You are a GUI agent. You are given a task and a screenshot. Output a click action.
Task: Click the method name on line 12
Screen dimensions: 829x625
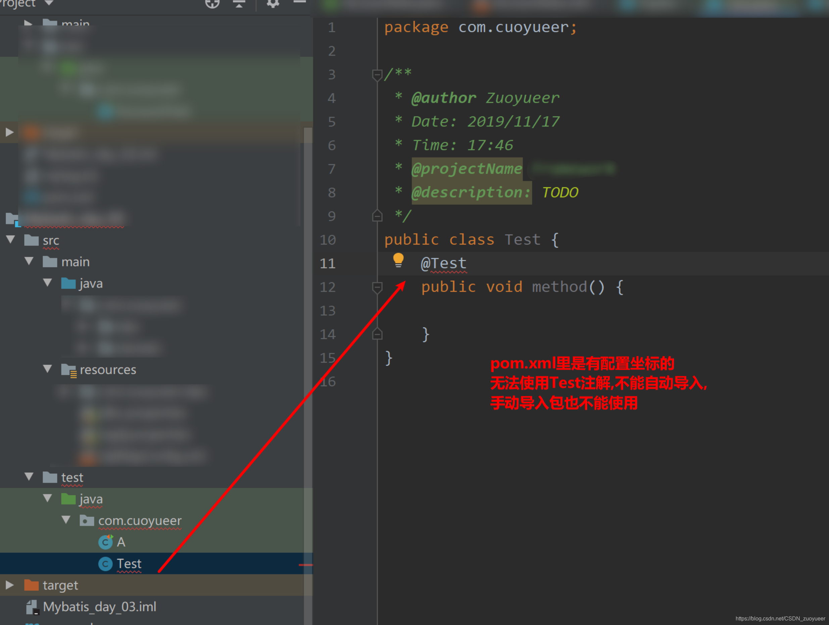pos(559,287)
